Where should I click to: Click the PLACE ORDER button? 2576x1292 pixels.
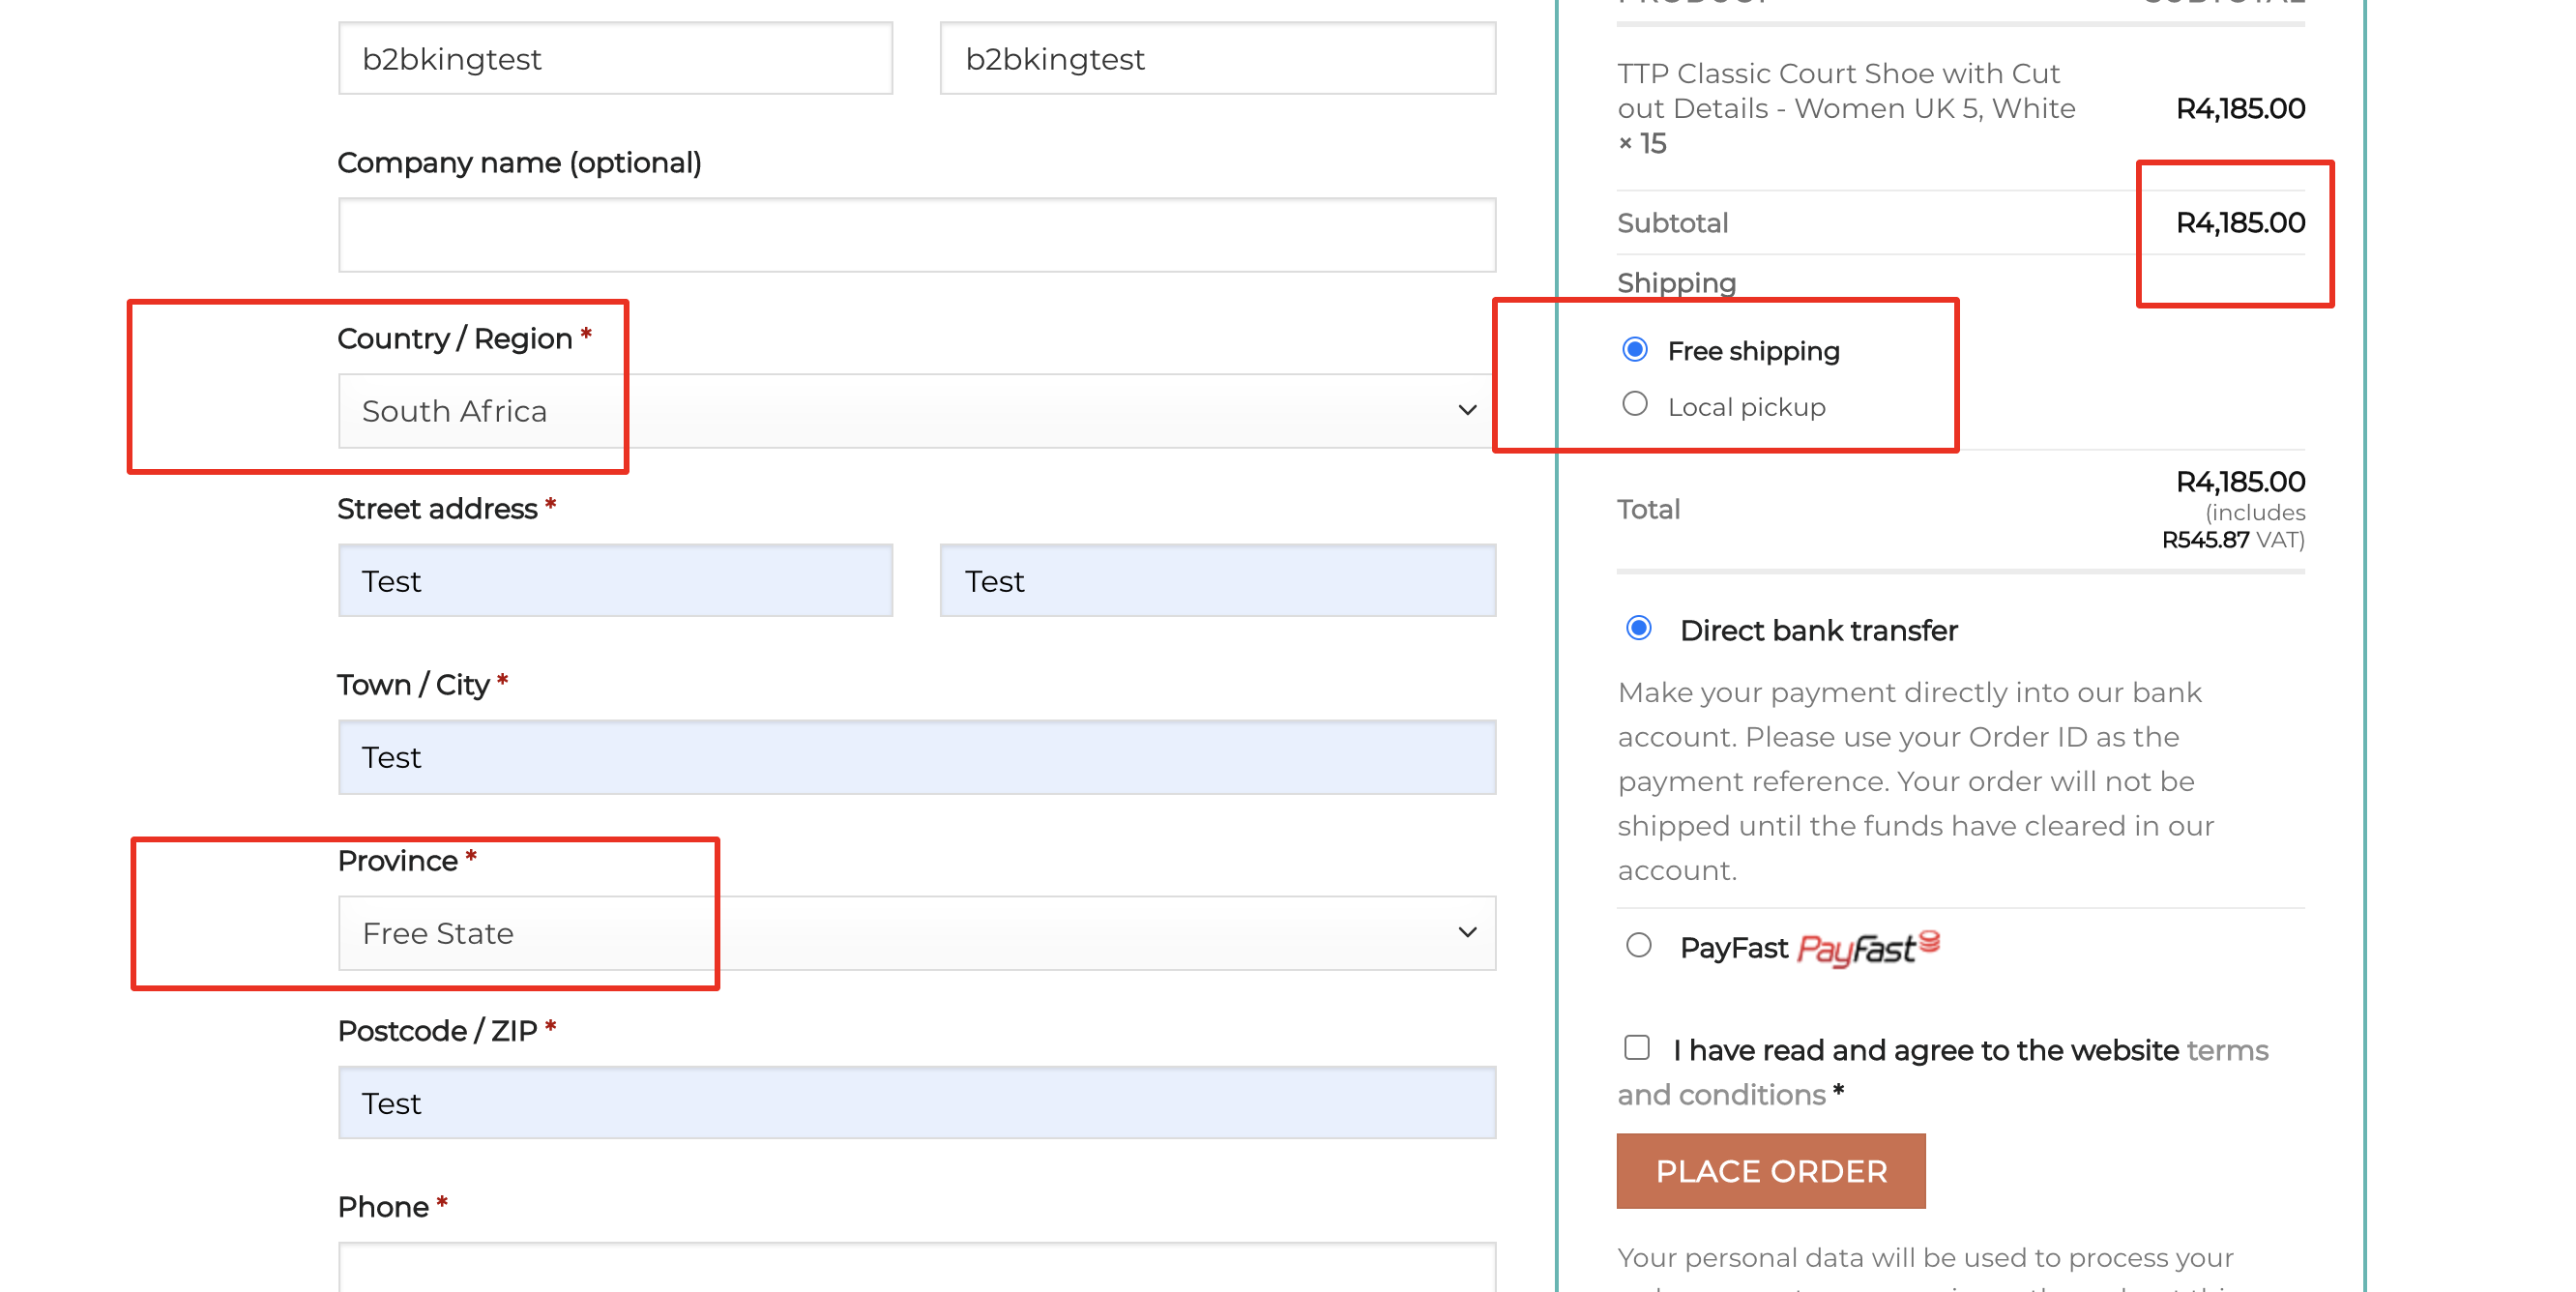point(1770,1171)
